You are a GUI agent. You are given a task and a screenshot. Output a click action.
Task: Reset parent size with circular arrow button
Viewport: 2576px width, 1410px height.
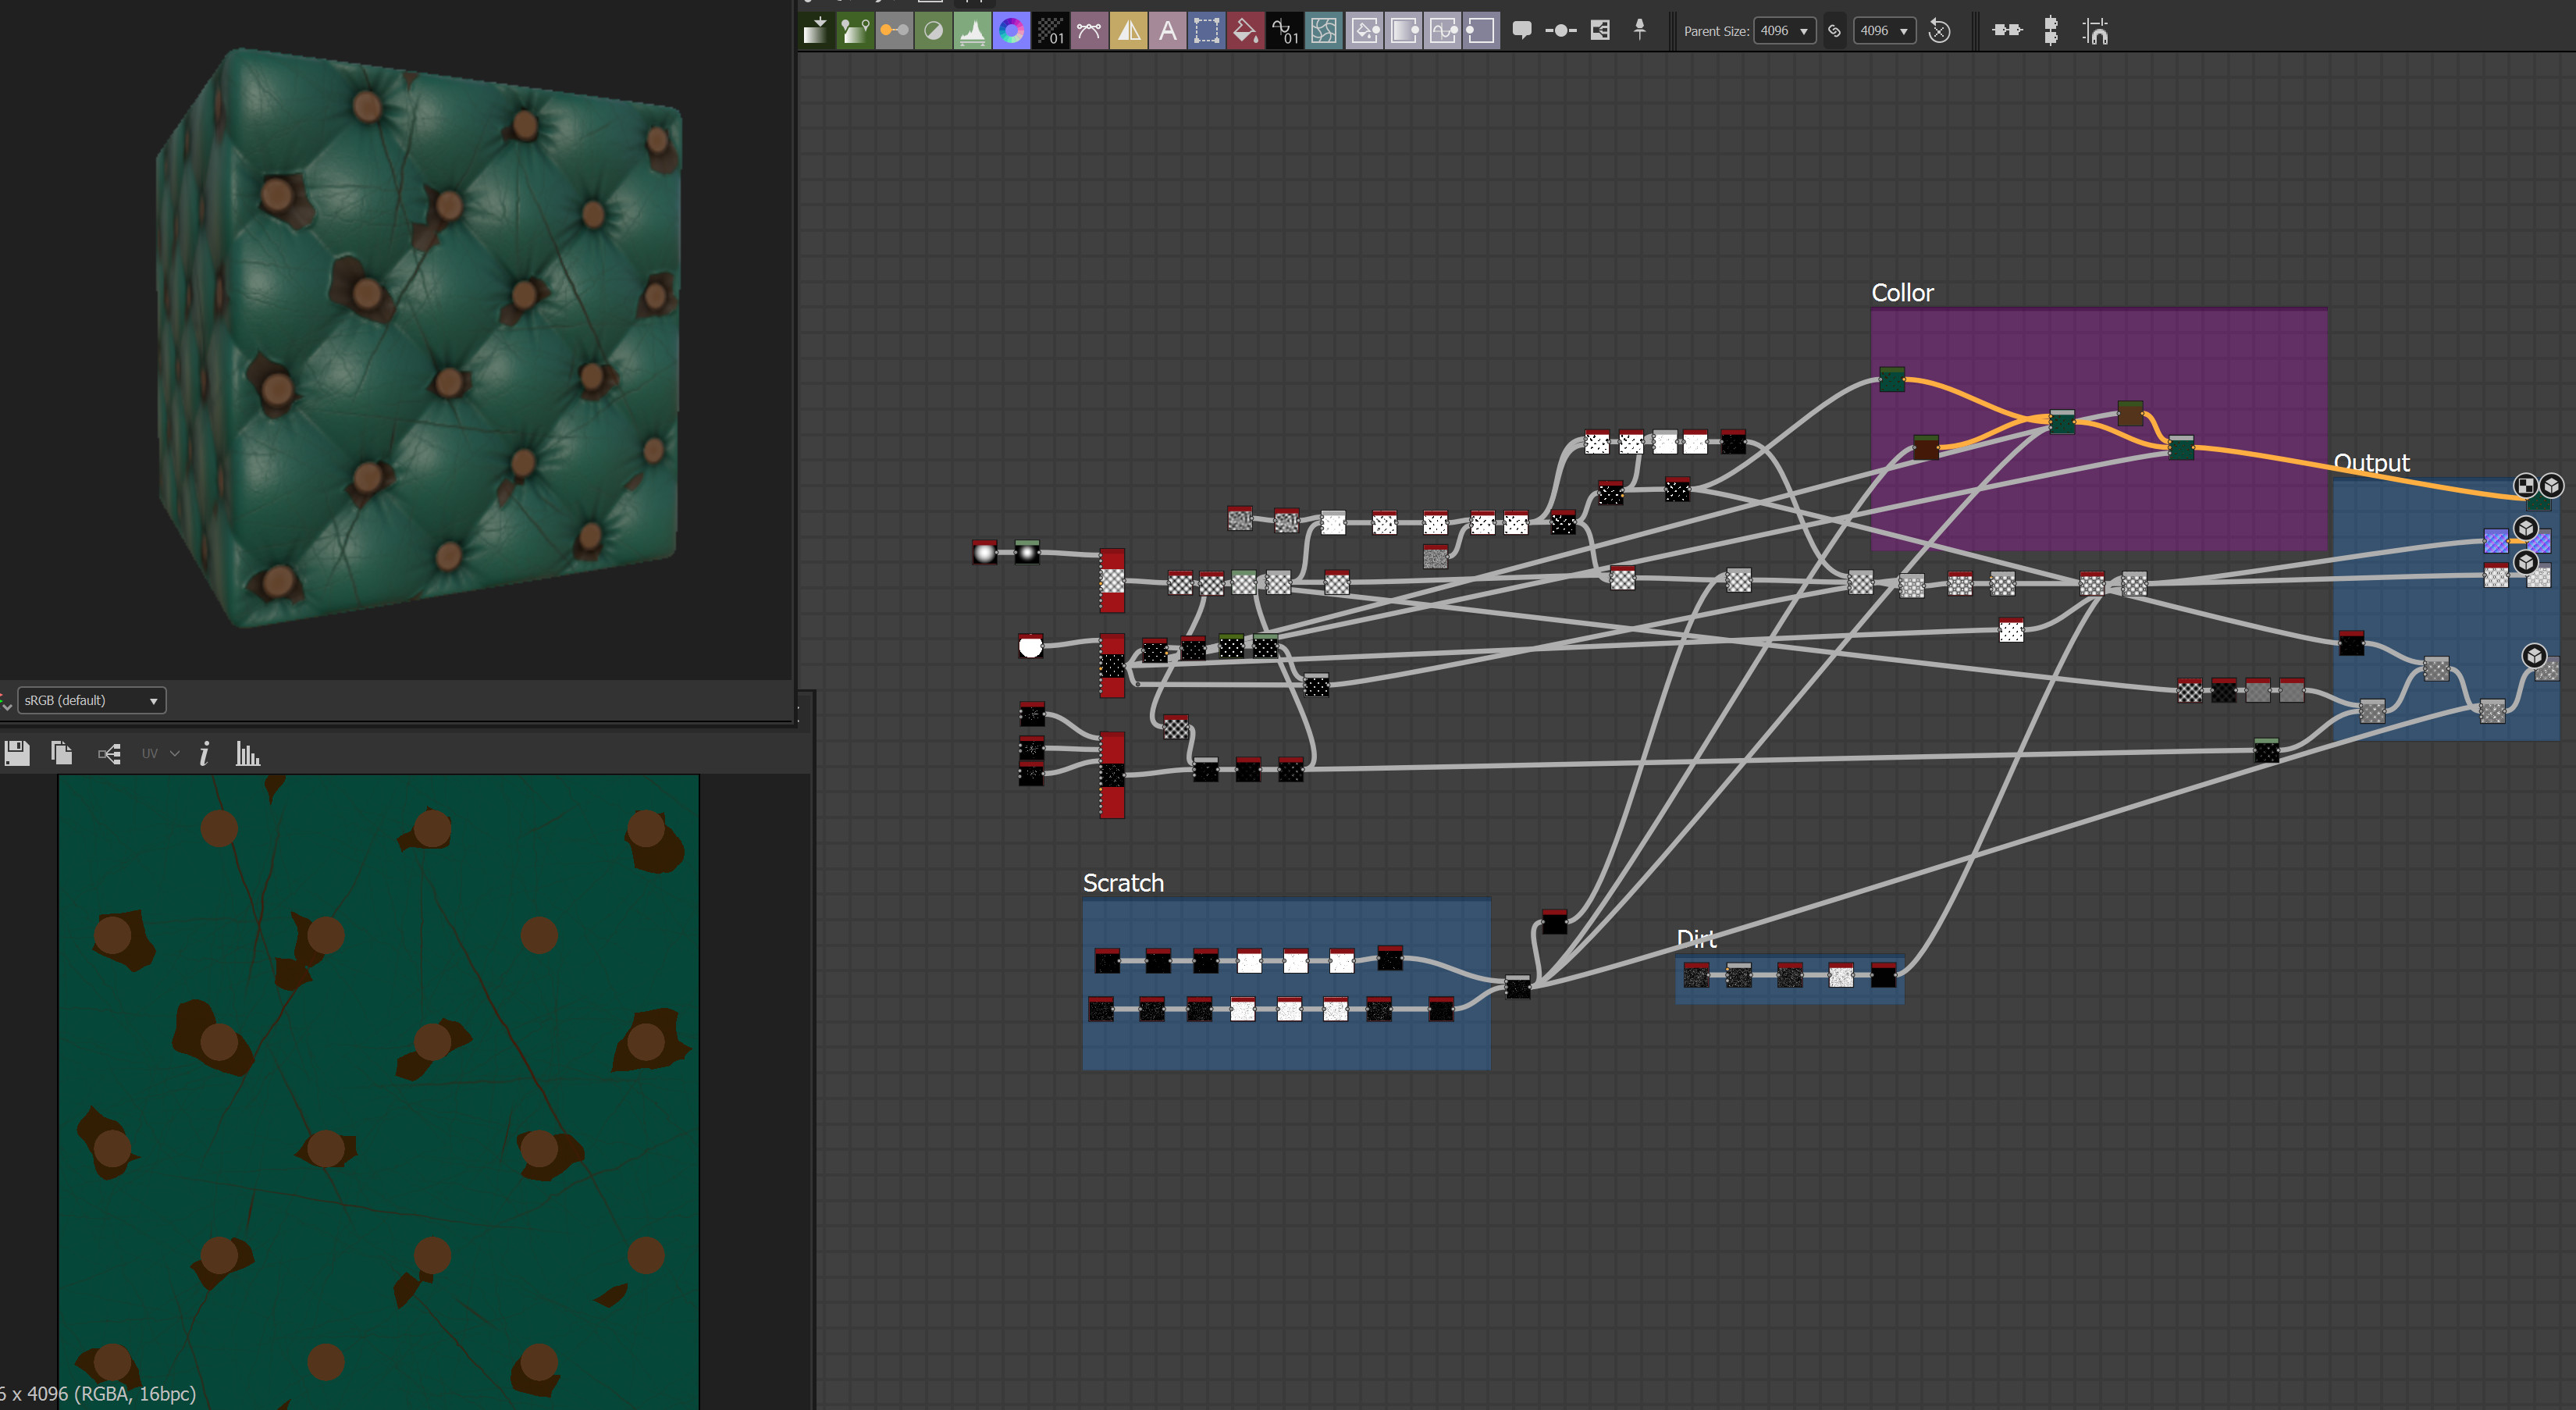click(1939, 31)
